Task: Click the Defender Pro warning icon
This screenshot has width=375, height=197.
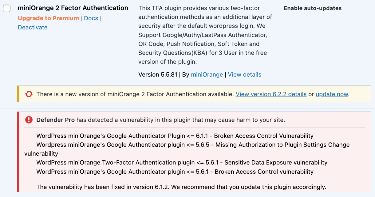Action: [29, 120]
